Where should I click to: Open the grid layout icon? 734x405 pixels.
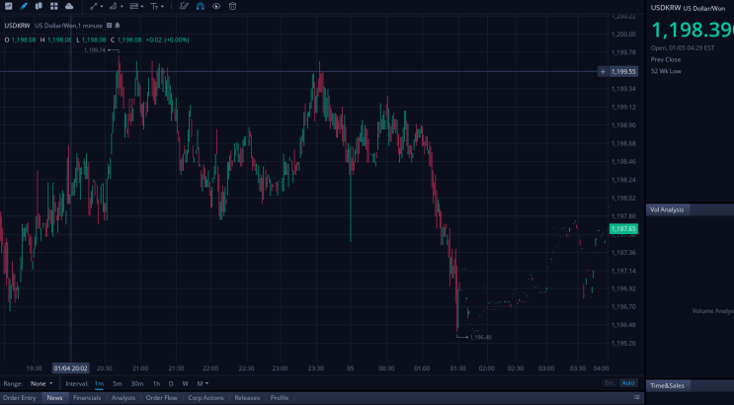(53, 6)
